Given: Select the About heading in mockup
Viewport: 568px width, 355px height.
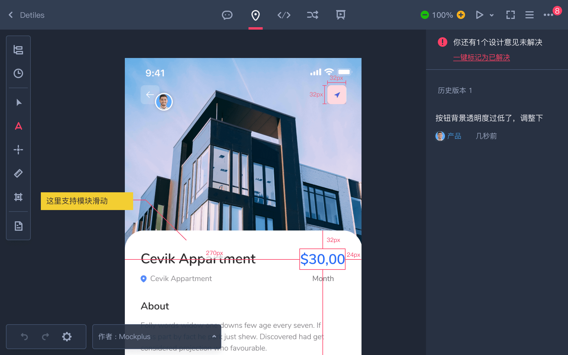Looking at the screenshot, I should (155, 306).
